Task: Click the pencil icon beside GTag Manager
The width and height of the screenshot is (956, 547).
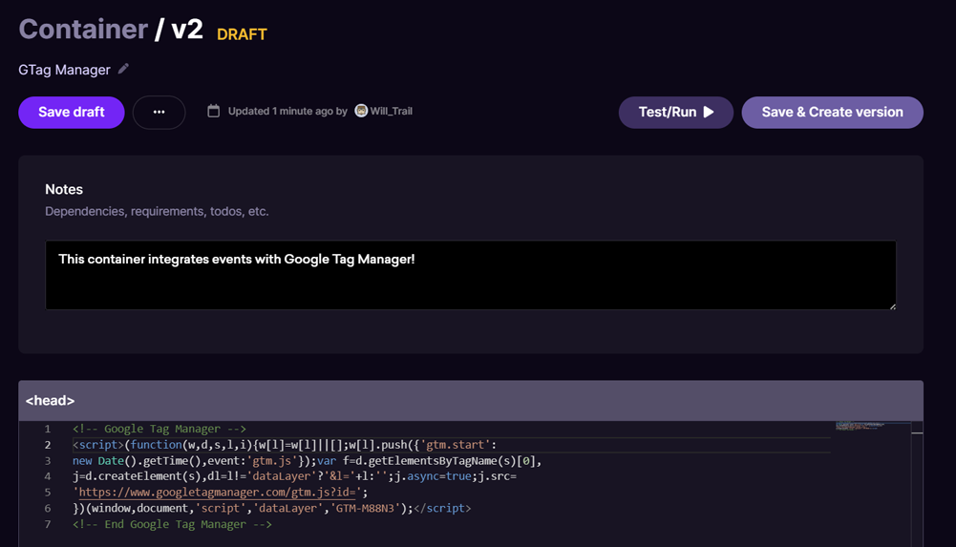Action: click(123, 69)
